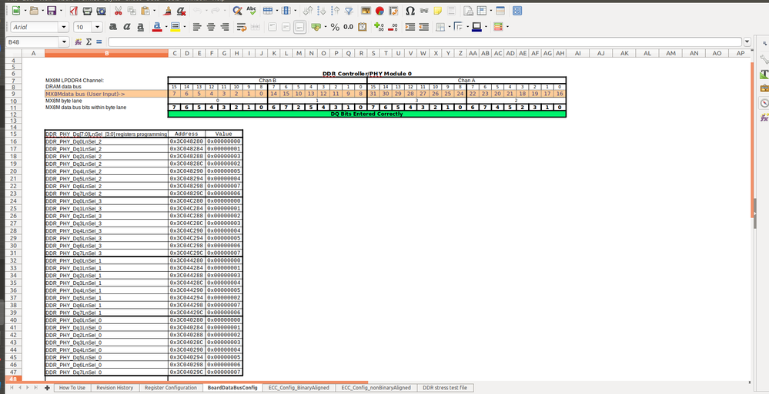Open the Font Color dropdown arrow
Screen dimensions: 769x394
[x=166, y=27]
